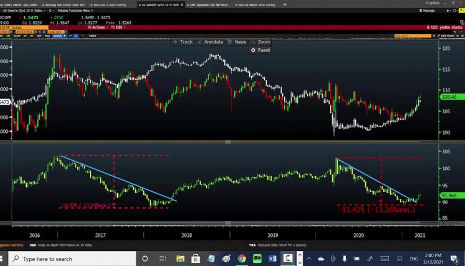The image size is (465, 266).
Task: Open File Explorer from taskbar
Action: (x=180, y=259)
